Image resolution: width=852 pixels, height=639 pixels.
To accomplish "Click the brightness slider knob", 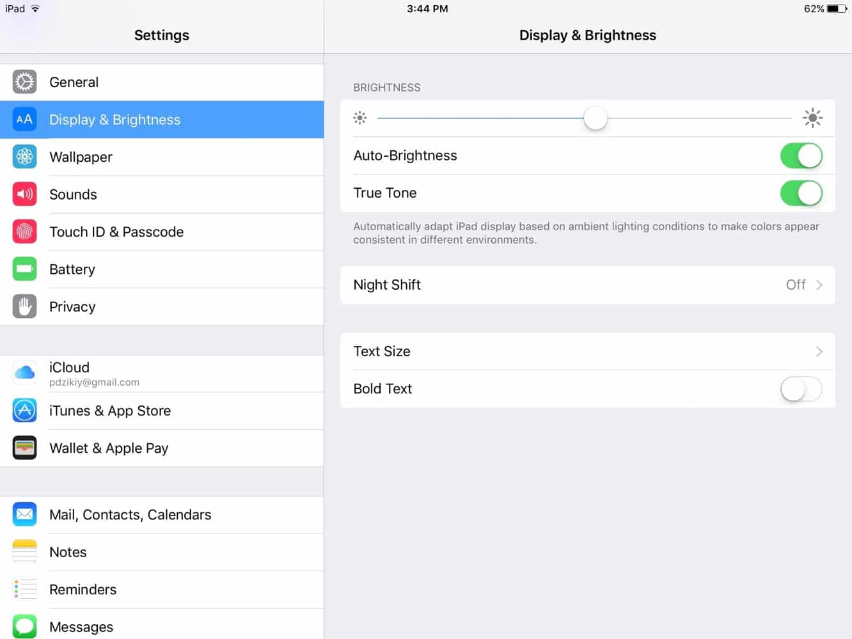I will 596,118.
